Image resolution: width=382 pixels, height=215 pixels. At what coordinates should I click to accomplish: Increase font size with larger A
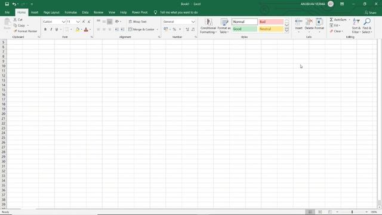[84, 21]
